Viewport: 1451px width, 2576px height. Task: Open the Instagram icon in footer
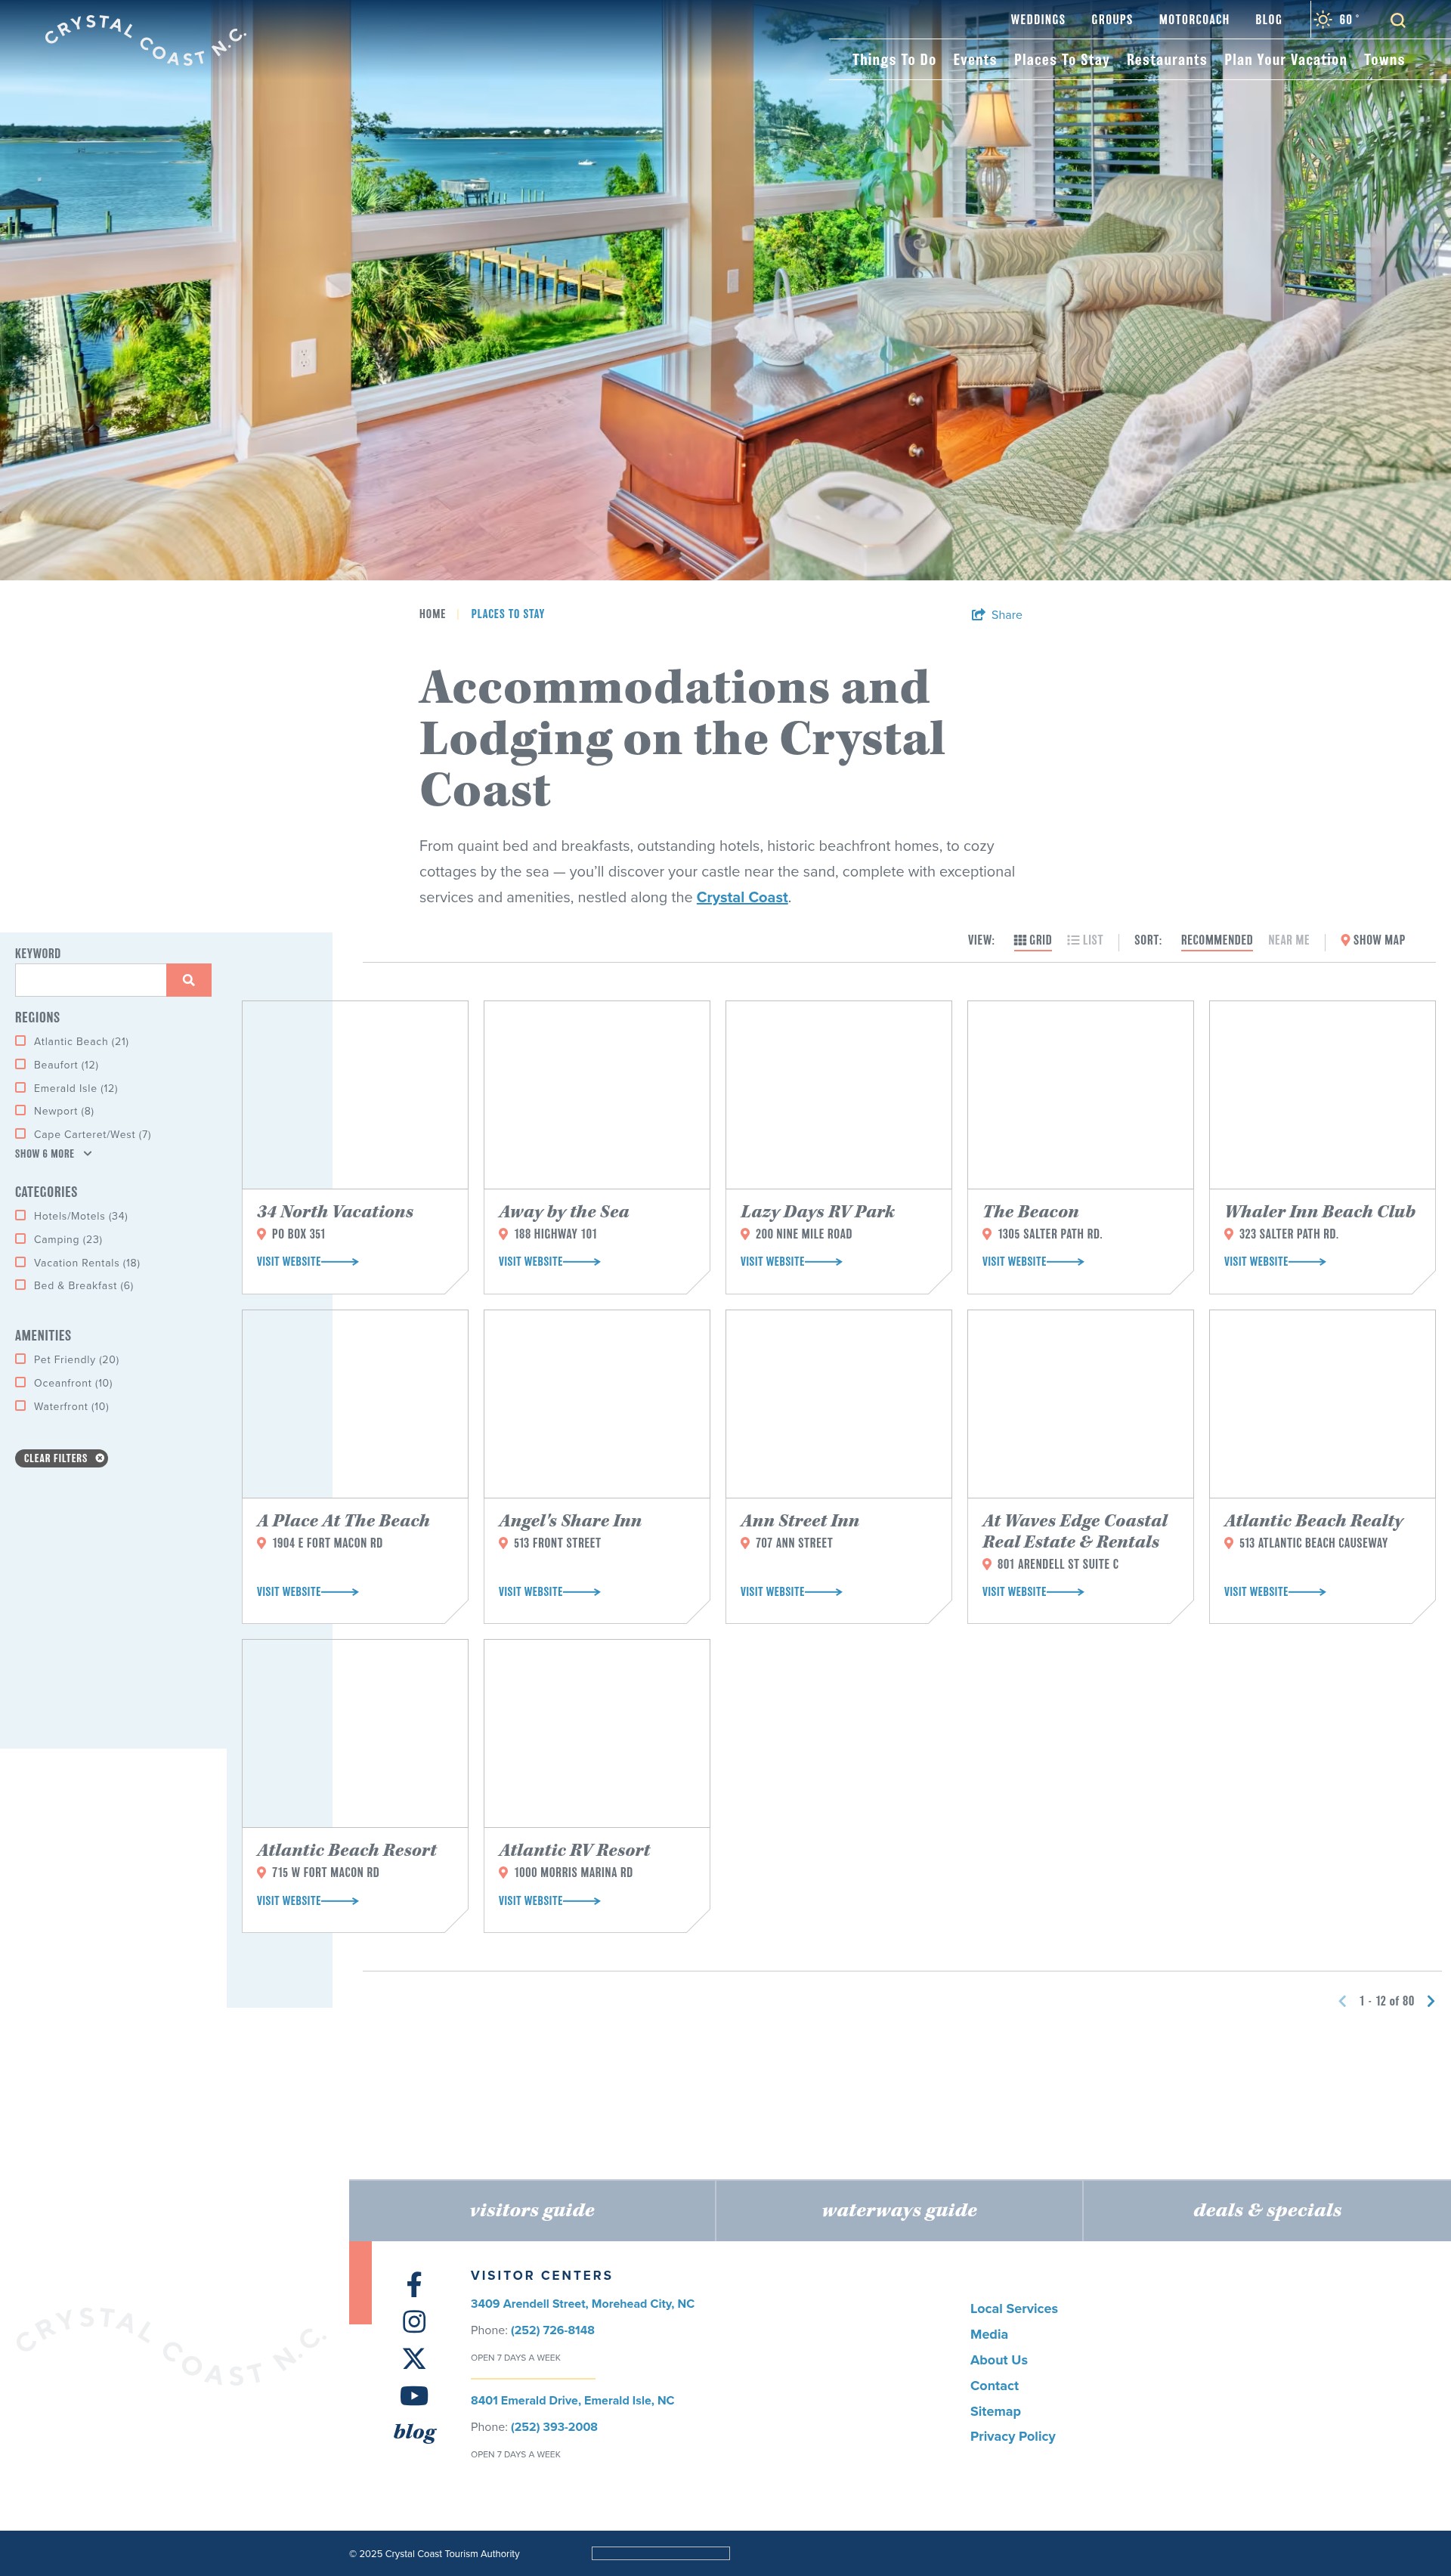pyautogui.click(x=414, y=2321)
